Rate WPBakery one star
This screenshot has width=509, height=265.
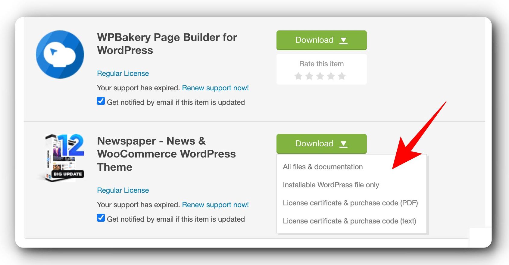click(298, 76)
